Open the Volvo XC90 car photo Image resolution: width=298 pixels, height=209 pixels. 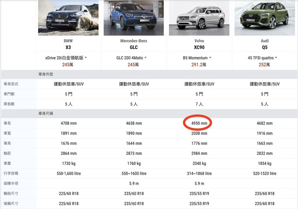[199, 18]
